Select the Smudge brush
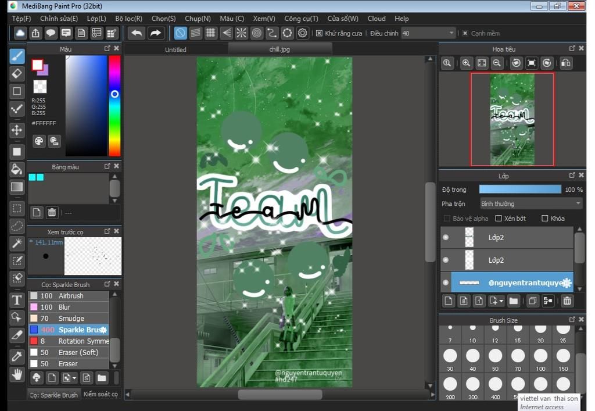Viewport: 595px width, 411px height. pyautogui.click(x=69, y=319)
